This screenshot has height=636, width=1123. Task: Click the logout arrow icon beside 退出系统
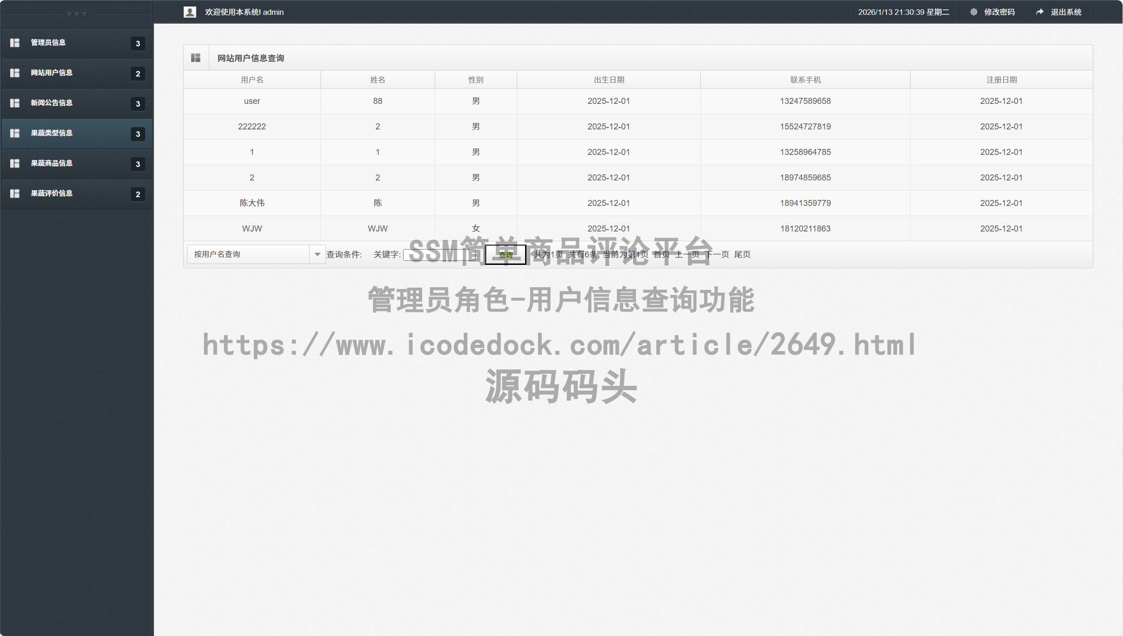coord(1040,12)
